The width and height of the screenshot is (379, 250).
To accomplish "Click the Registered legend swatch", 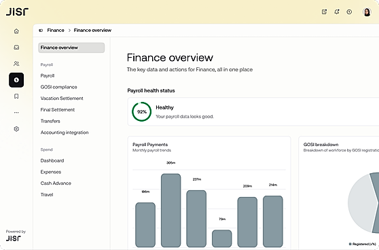I will click(350, 244).
